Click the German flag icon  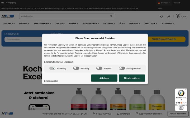point(159,3)
